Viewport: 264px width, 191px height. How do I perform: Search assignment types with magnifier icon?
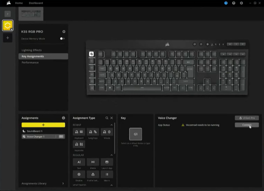107,118
